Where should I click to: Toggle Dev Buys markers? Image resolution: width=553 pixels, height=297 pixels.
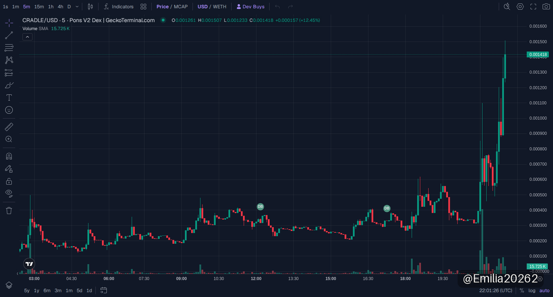[251, 7]
